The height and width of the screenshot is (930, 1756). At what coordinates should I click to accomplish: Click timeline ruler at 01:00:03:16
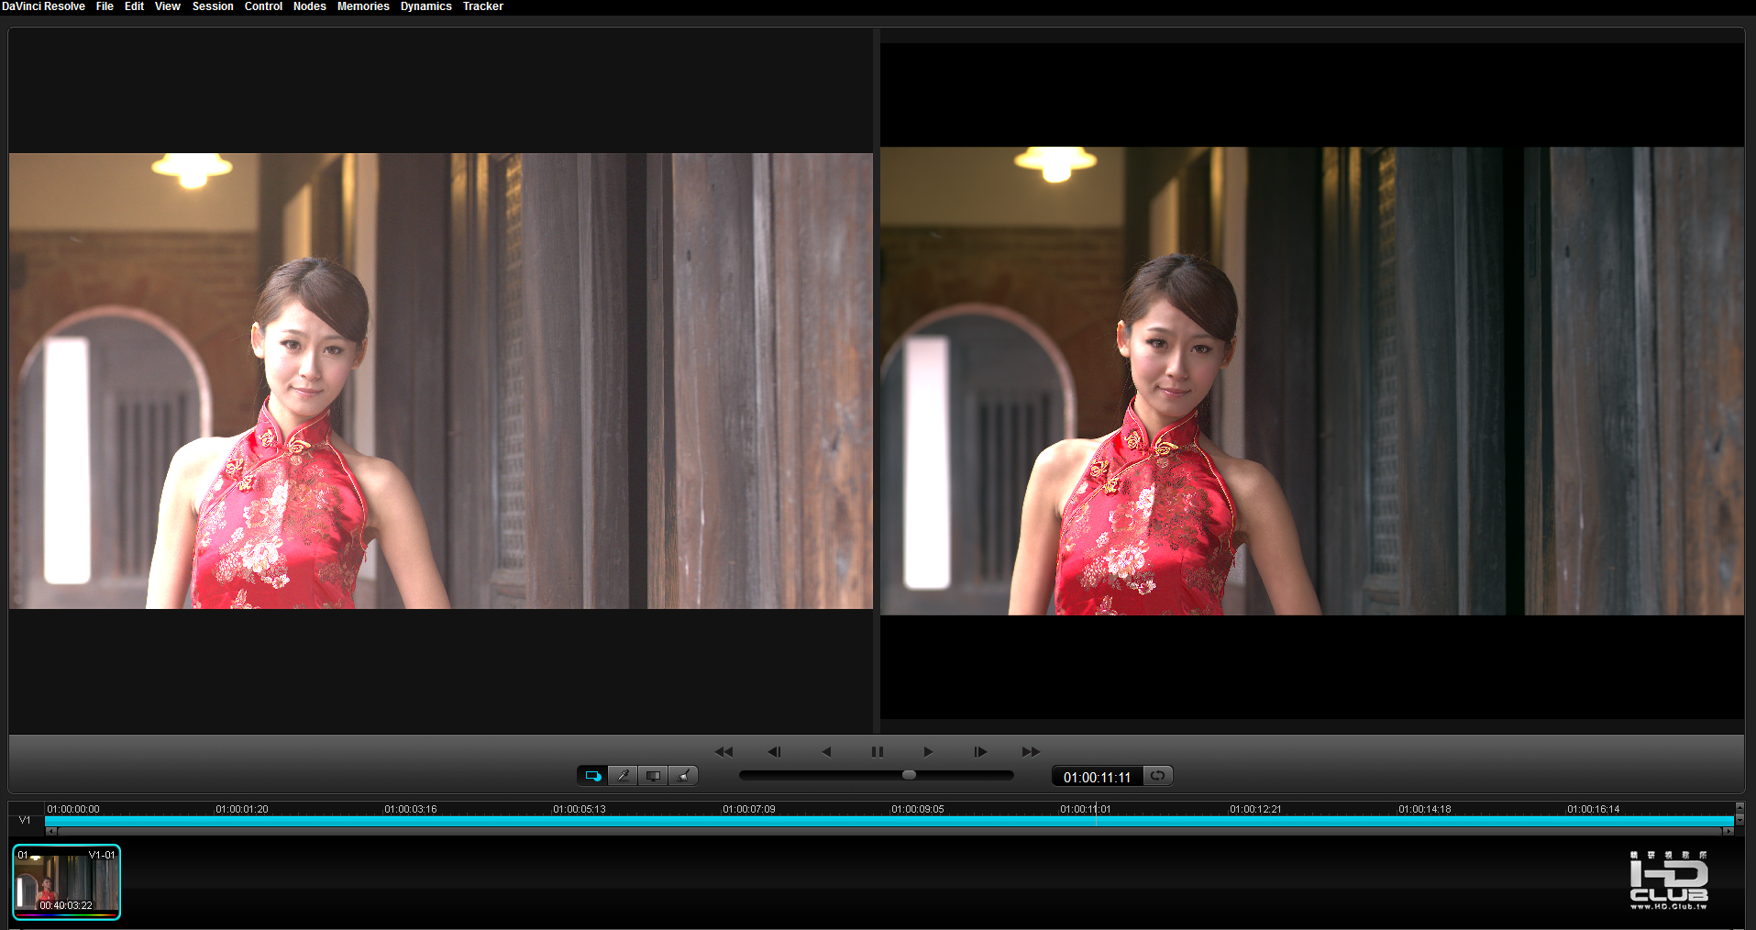411,809
